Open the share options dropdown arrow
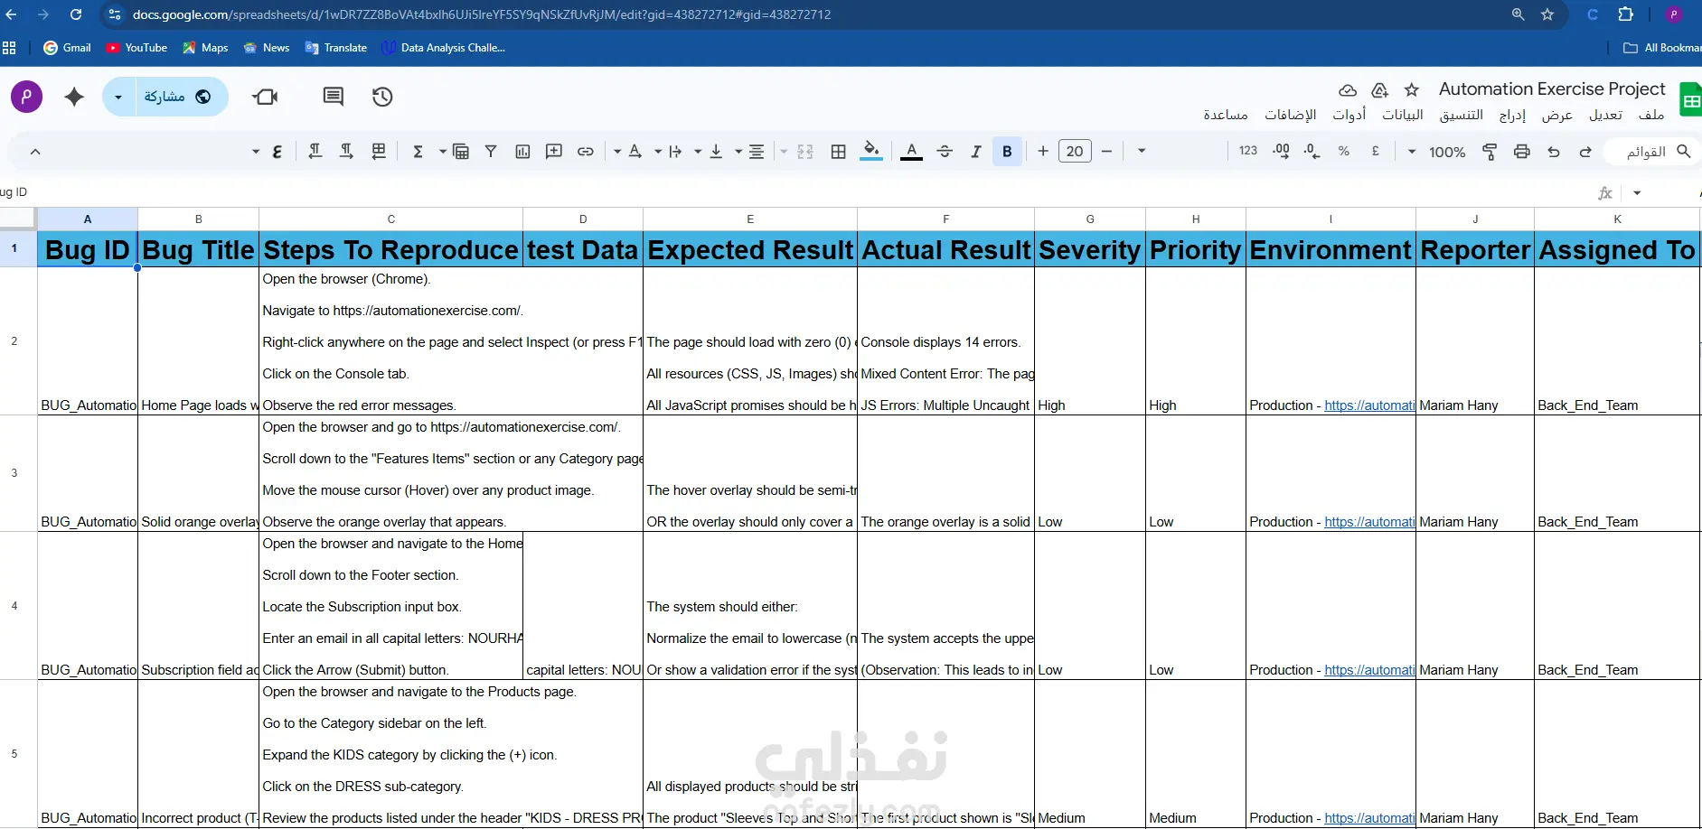Image resolution: width=1702 pixels, height=829 pixels. click(x=118, y=97)
